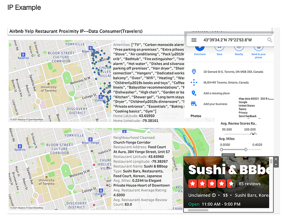Viewport: 286px width, 219px height.
Task: Click the Average Review Count 83.0 value
Action: [x=128, y=204]
